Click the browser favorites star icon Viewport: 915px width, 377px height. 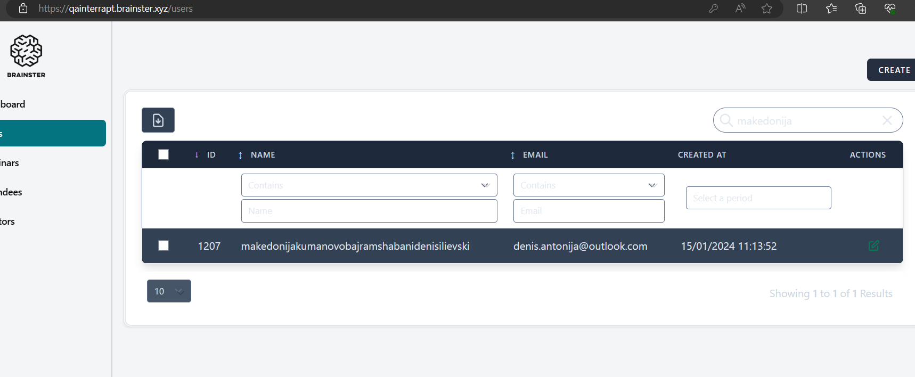coord(766,9)
